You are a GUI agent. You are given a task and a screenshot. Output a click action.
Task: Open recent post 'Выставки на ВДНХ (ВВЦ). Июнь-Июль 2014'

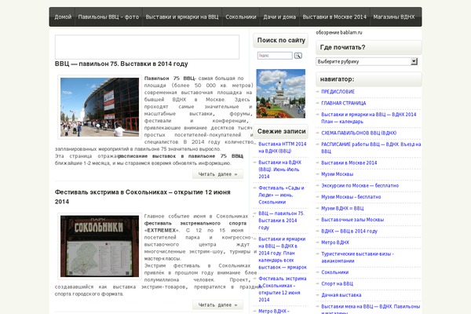click(280, 170)
